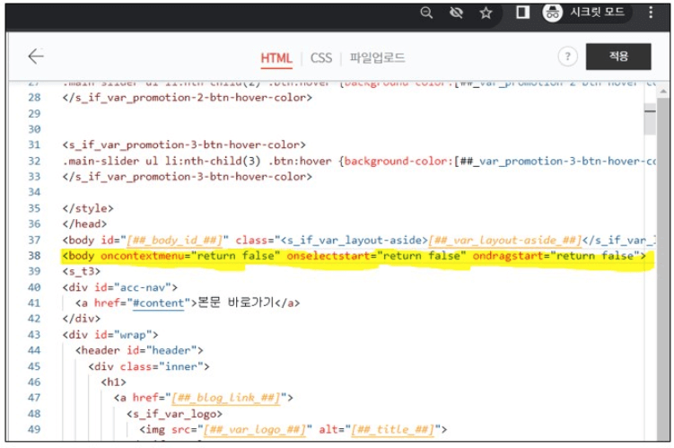Click the opening s_if_var_promotion-3-btn-hover-color tag on line 31

point(184,145)
